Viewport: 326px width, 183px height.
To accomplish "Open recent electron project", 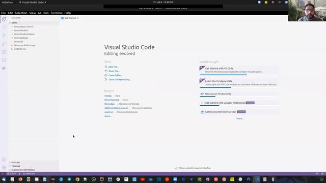I will click(x=108, y=112).
